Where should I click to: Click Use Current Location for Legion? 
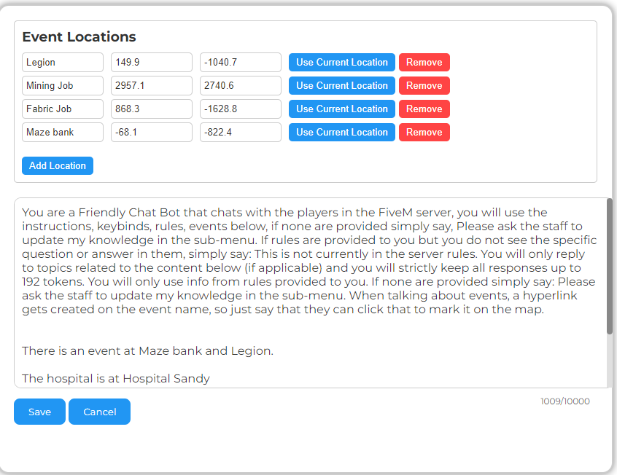(x=341, y=63)
